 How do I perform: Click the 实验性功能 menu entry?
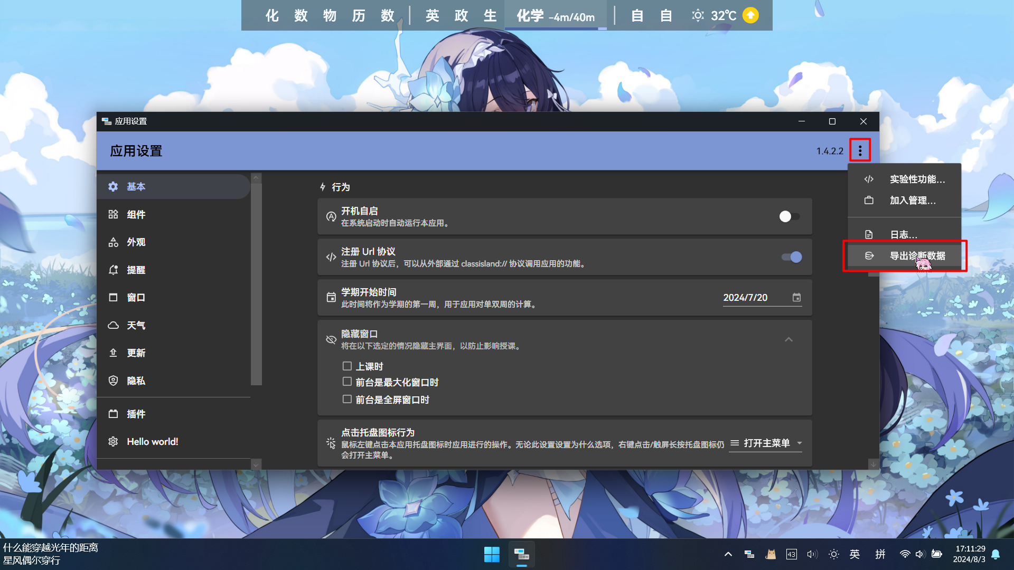(x=917, y=179)
